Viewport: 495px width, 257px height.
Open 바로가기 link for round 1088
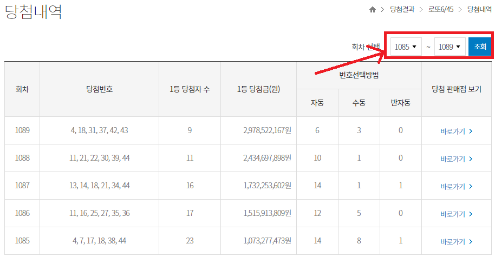pos(457,159)
